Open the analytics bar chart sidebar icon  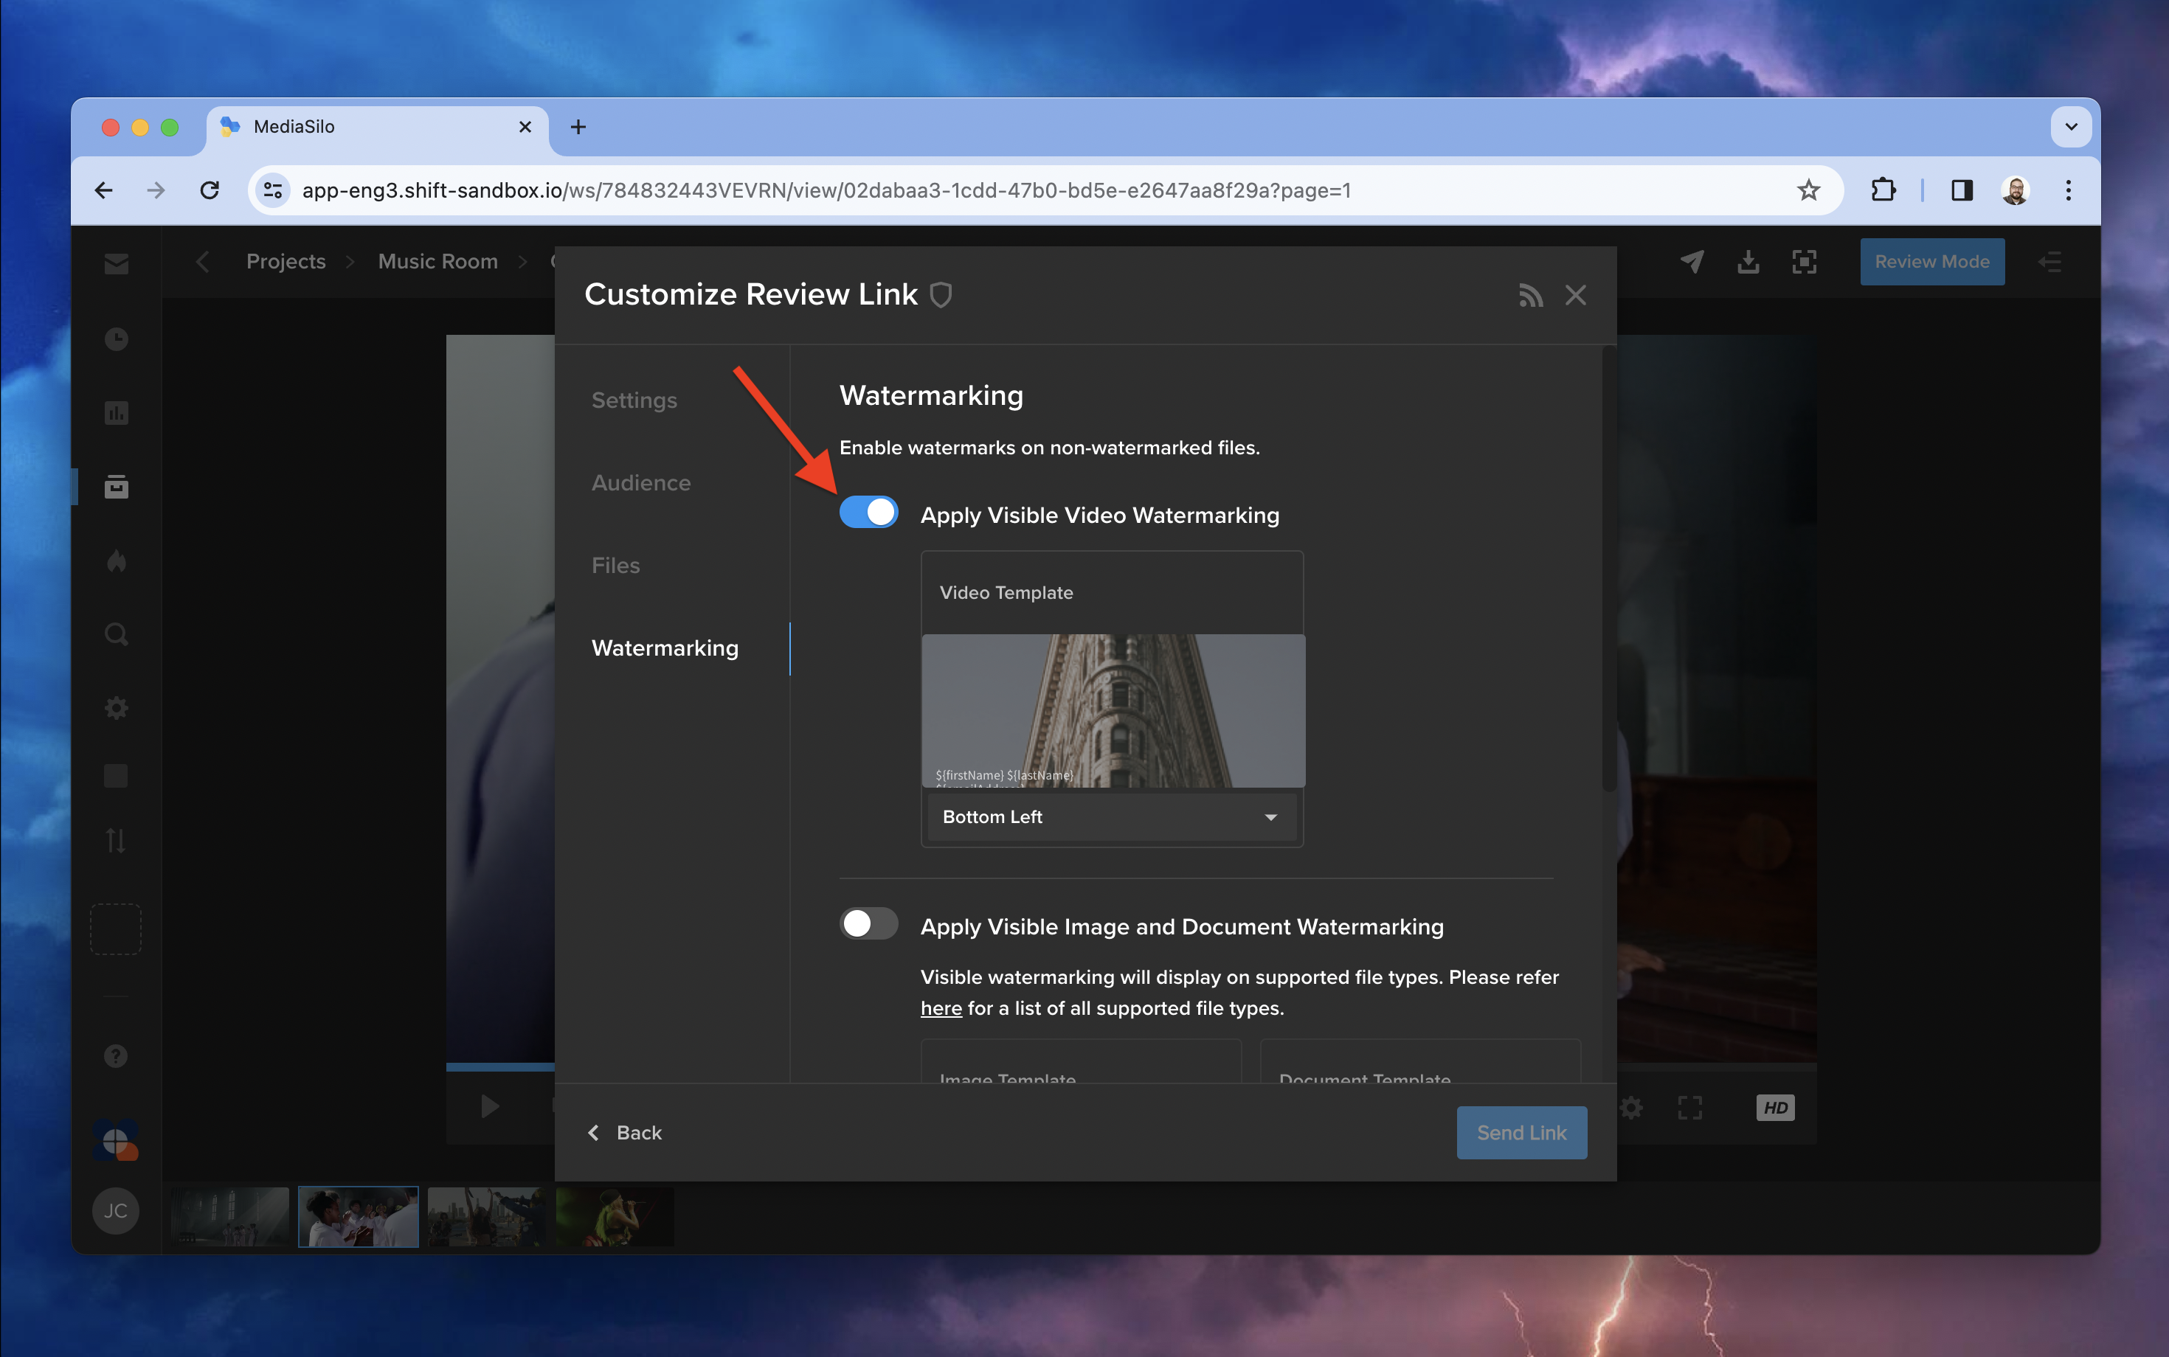[116, 413]
